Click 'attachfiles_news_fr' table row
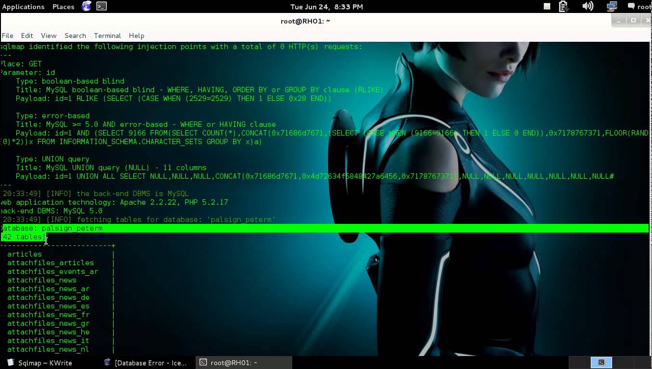 (48, 315)
